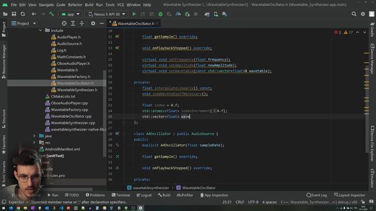376x211 pixels.
Task: Click Expand All icon in Project panel
Action: coord(73,23)
